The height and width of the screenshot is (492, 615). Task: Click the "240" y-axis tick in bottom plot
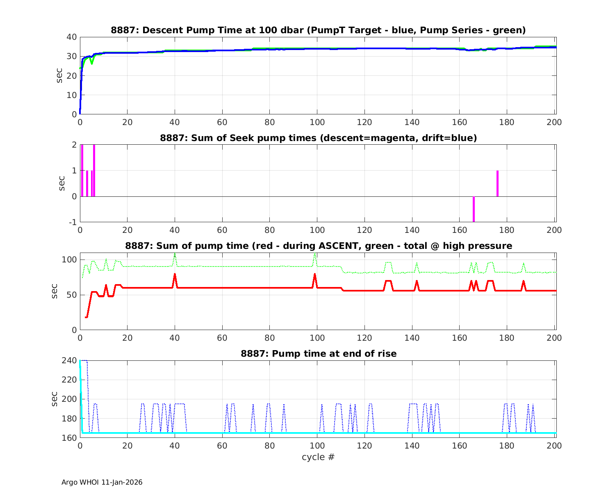(x=71, y=360)
